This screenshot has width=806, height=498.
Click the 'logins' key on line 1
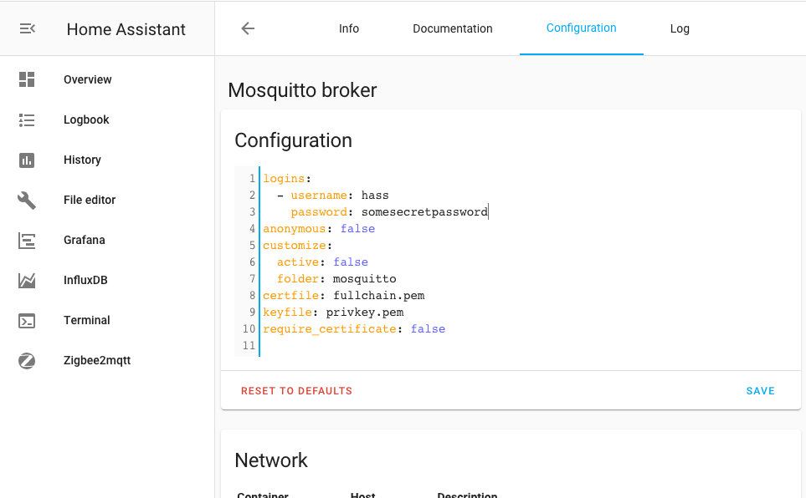tap(284, 179)
